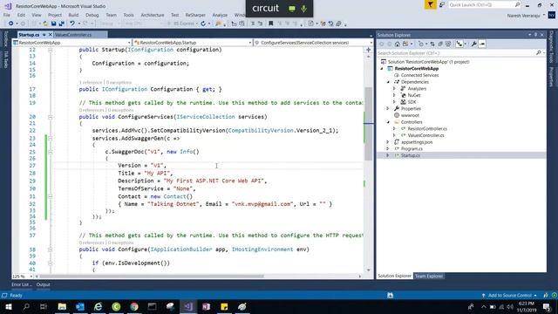Click the Solution Explorer search magnifier
The image size is (558, 314).
click(539, 52)
